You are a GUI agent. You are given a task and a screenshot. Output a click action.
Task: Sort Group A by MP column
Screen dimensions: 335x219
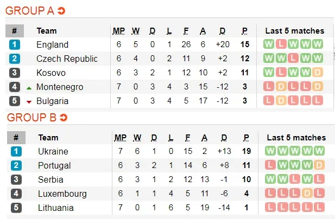[119, 31]
